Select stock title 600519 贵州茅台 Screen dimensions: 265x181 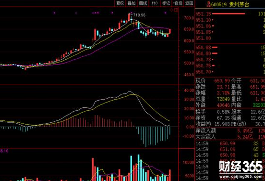tap(230, 4)
